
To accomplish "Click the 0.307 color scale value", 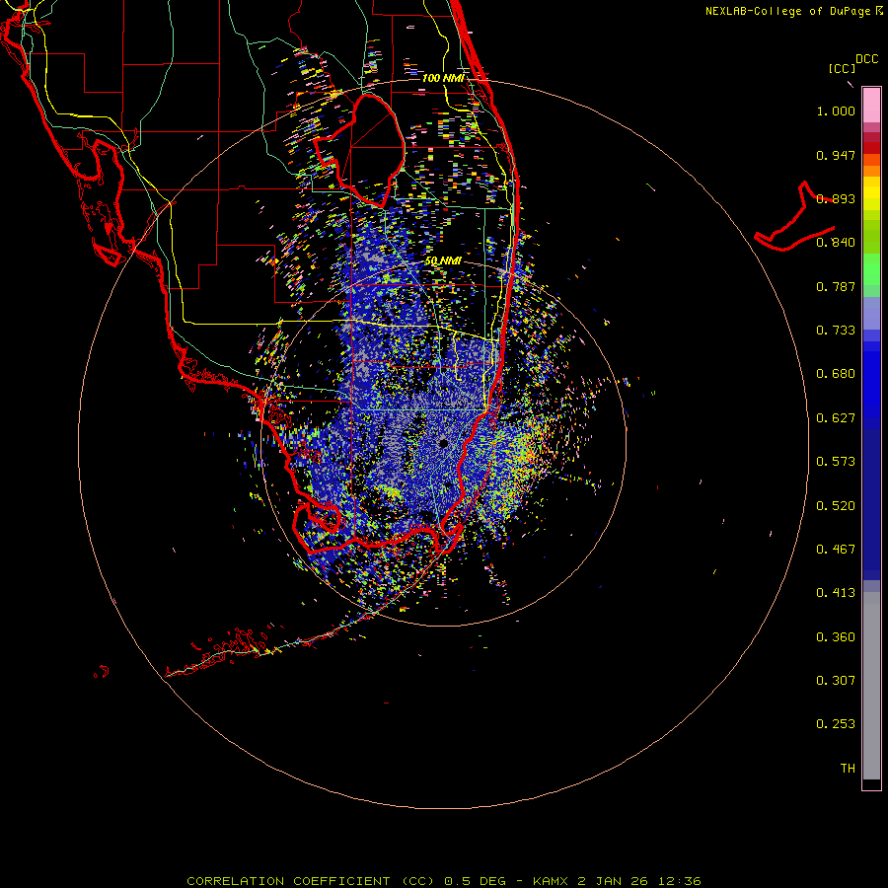I will [x=836, y=681].
